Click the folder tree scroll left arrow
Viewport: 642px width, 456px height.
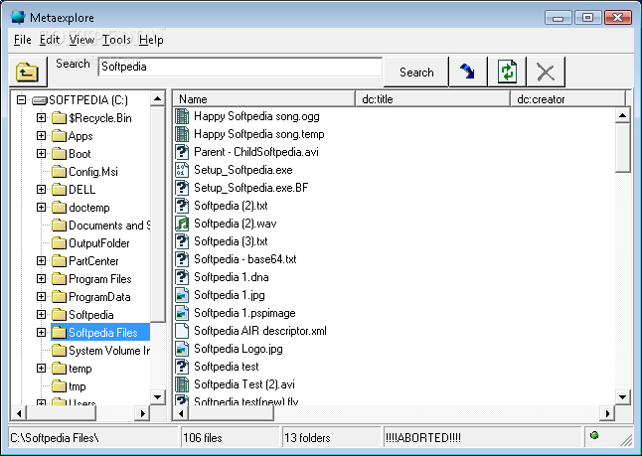point(19,413)
